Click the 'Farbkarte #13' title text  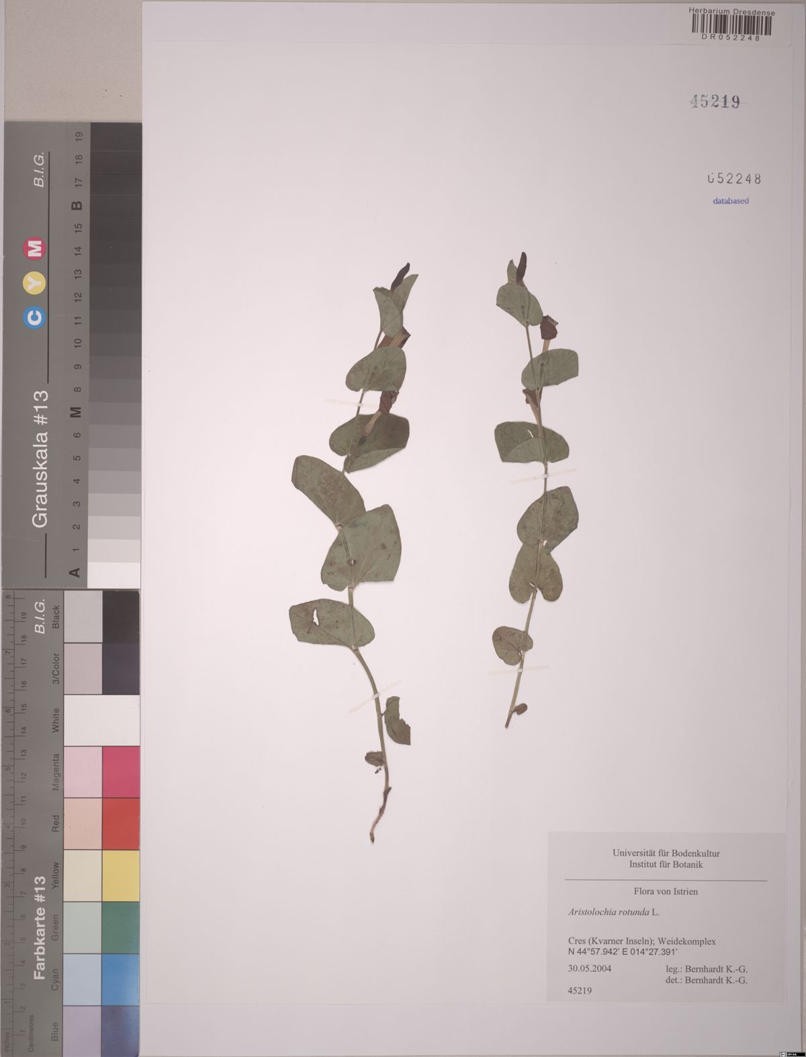[x=40, y=927]
